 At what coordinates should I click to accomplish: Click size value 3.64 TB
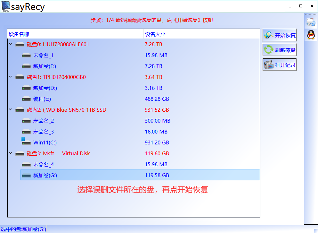pyautogui.click(x=153, y=77)
